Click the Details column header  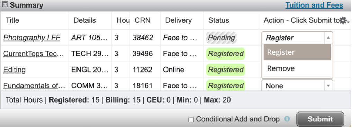(85, 20)
